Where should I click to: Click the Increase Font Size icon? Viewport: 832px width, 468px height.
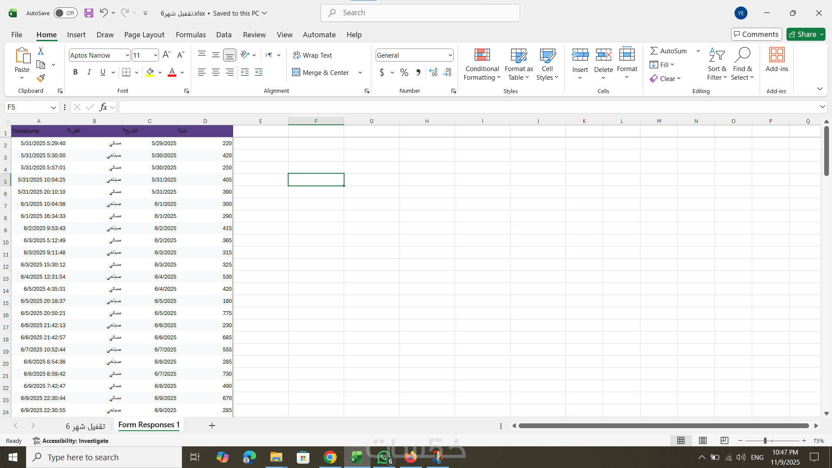point(166,55)
